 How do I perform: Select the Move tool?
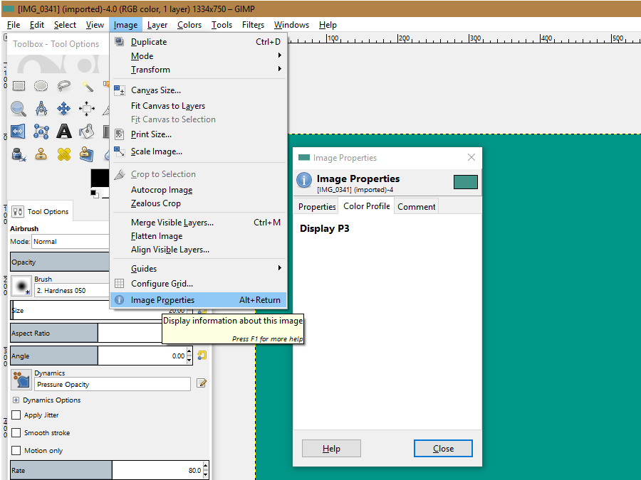pos(64,109)
